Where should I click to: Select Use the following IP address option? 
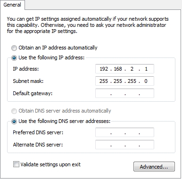tap(14, 58)
